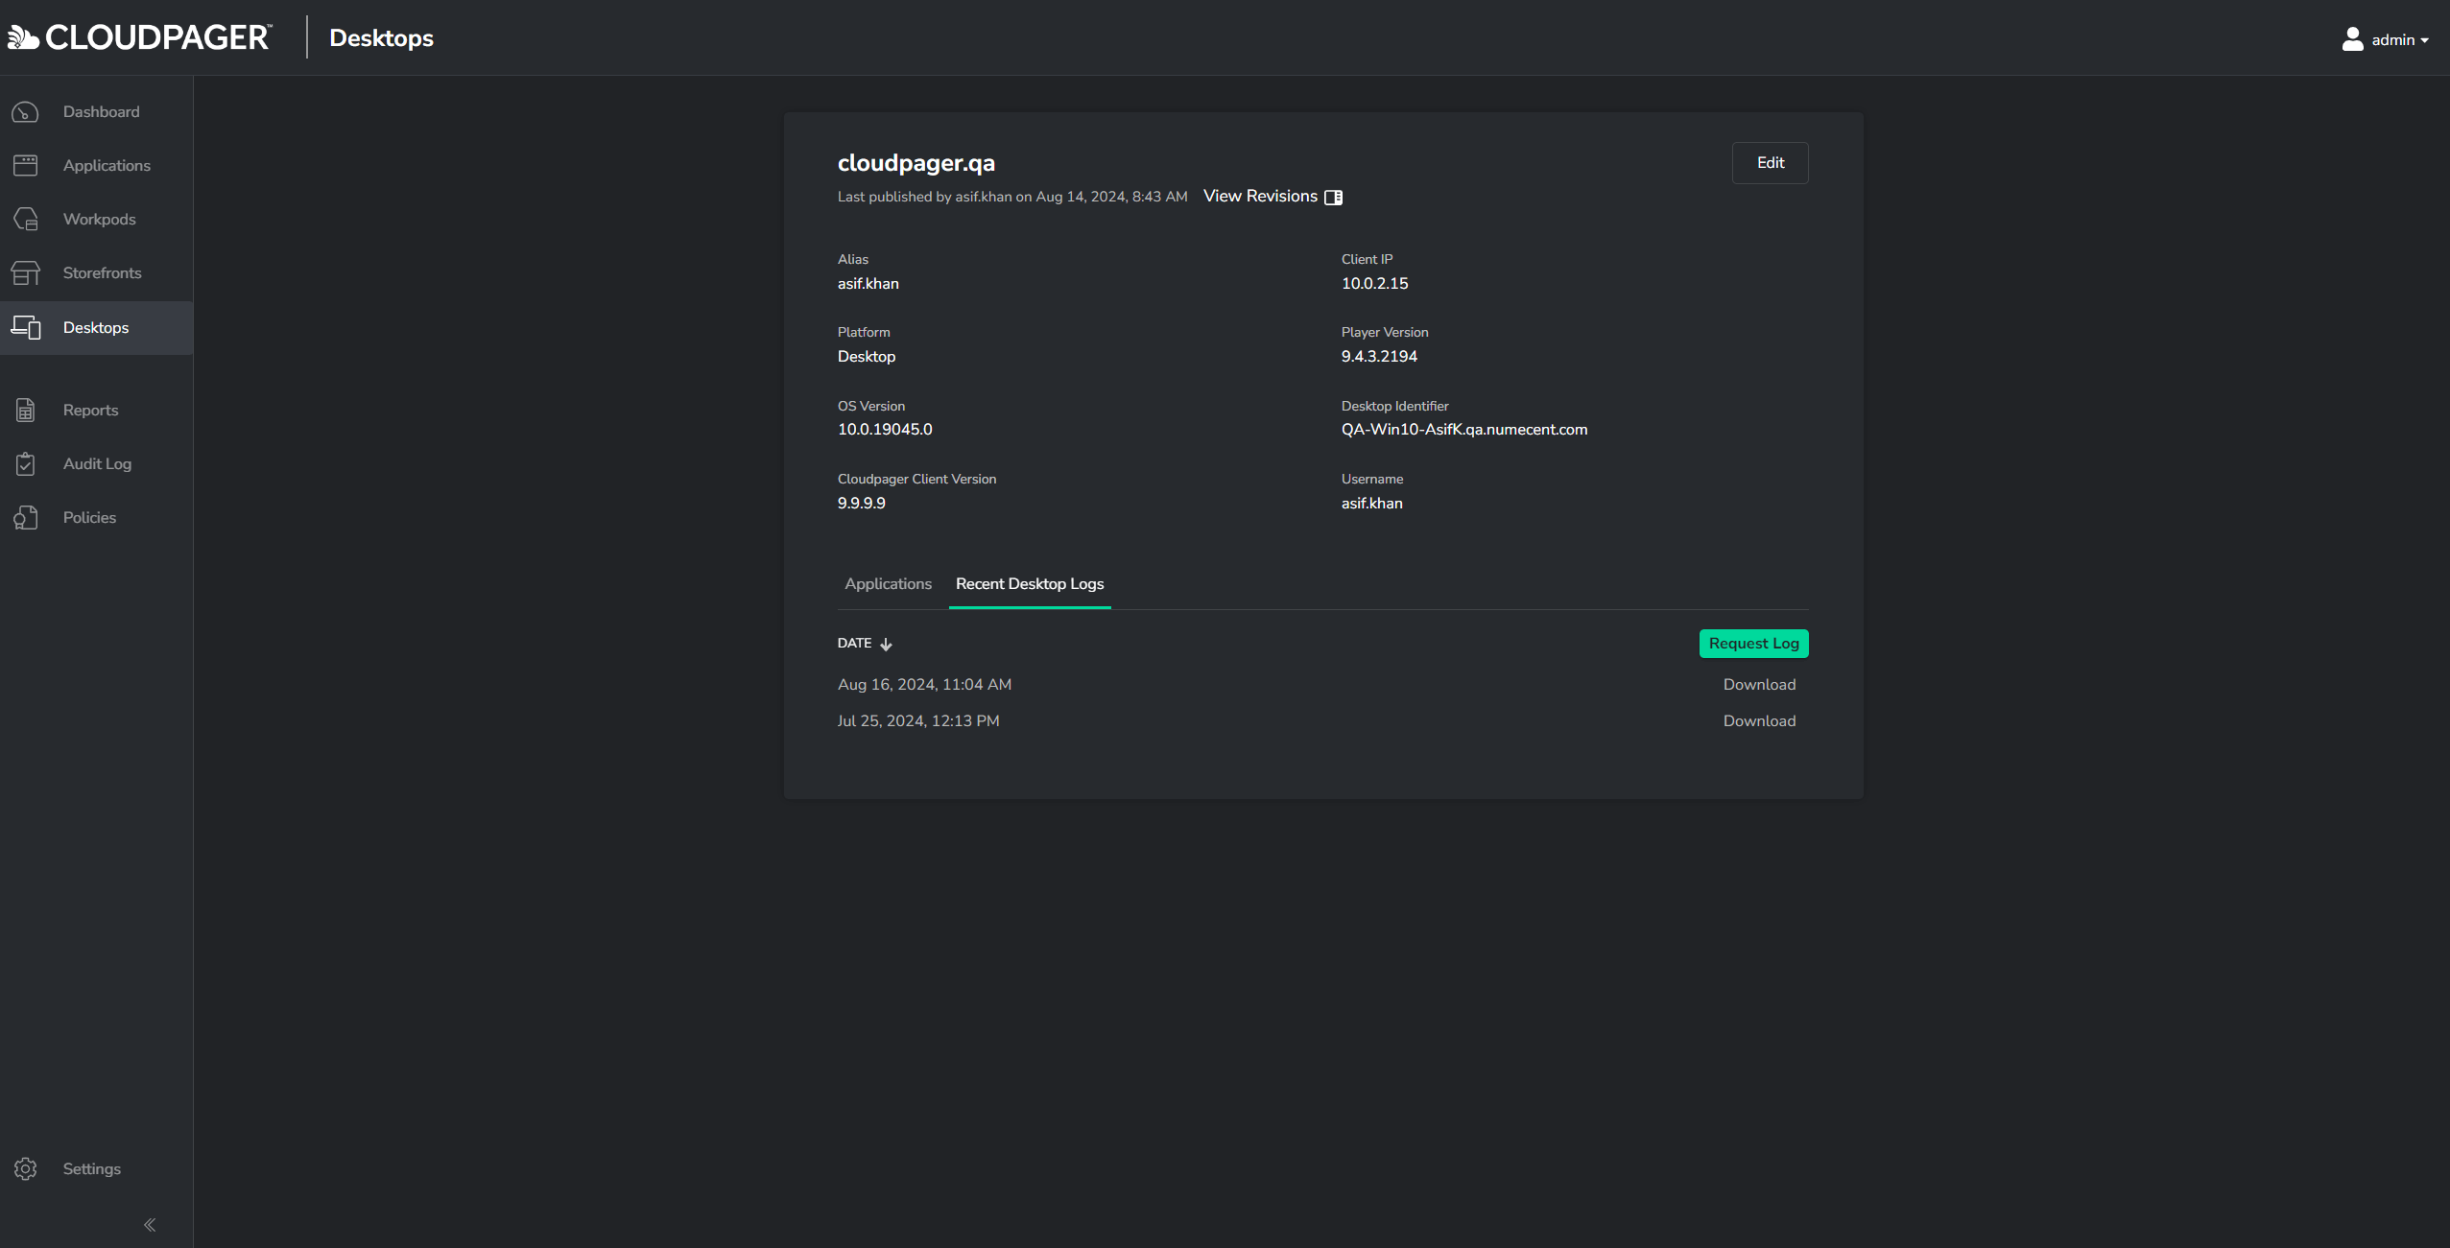Click the Workpods icon in sidebar
The width and height of the screenshot is (2450, 1248).
(x=26, y=220)
